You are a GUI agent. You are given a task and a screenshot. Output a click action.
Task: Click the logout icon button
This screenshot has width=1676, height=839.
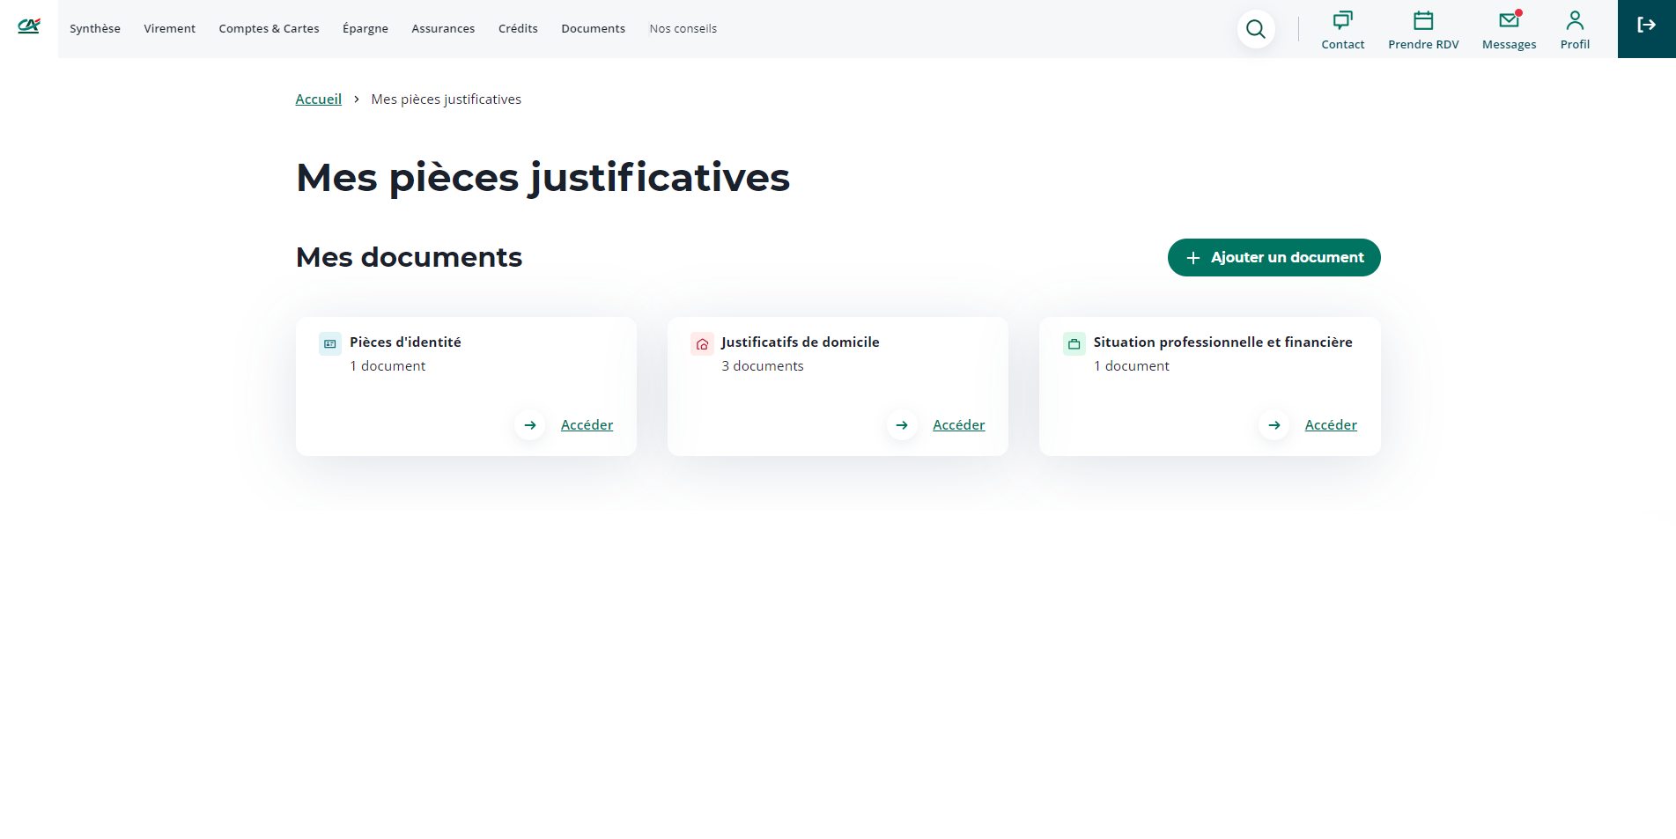pos(1646,26)
